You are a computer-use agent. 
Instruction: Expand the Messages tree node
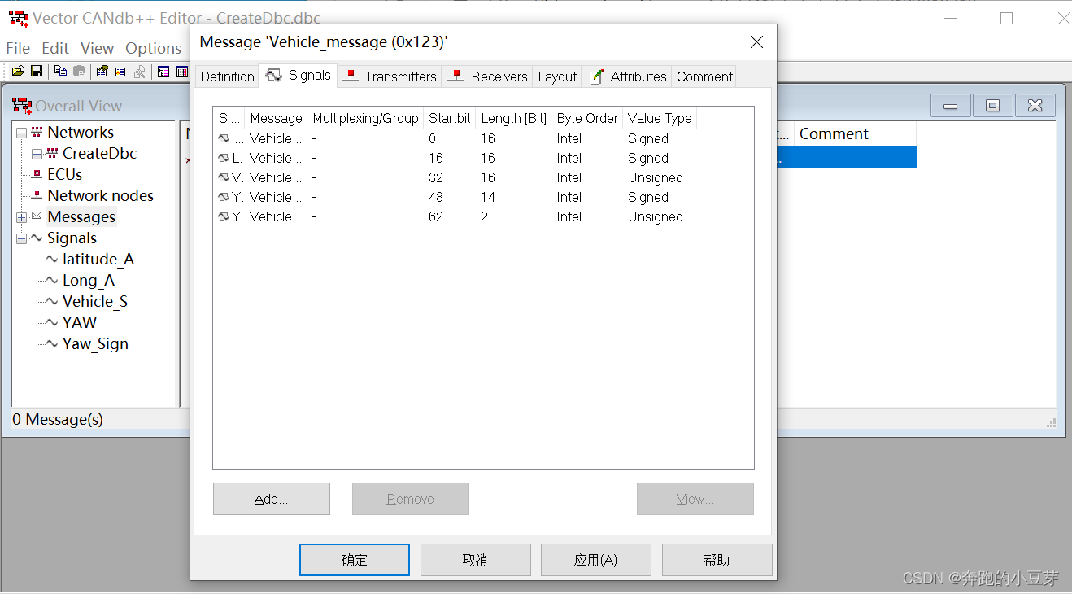21,217
